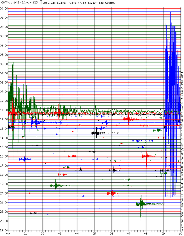The height and width of the screenshot is (236, 184).
Task: Click the minute 10 label on bottom axis
Action: (180, 234)
